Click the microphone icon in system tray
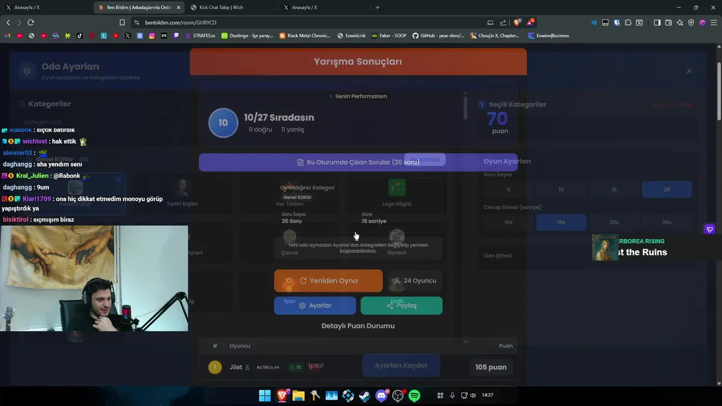 [x=452, y=395]
